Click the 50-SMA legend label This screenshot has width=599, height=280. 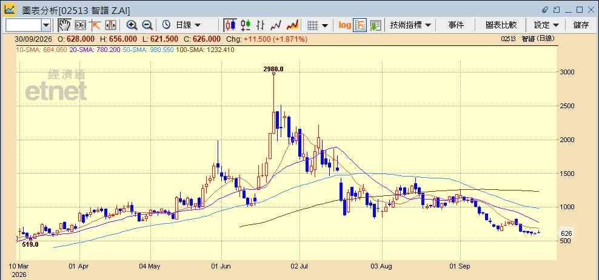(x=148, y=50)
